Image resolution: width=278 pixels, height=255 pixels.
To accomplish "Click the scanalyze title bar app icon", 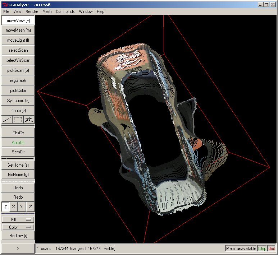I will pyautogui.click(x=5, y=5).
